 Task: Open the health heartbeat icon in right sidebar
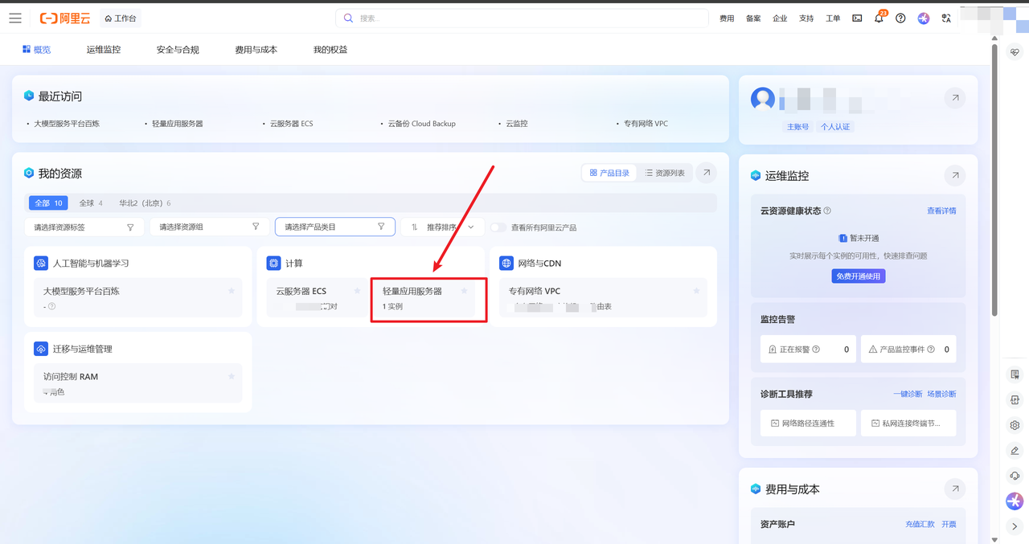(1015, 52)
